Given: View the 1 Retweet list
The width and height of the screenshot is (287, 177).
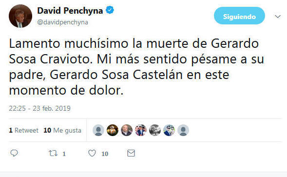Looking at the screenshot, I should [23, 130].
